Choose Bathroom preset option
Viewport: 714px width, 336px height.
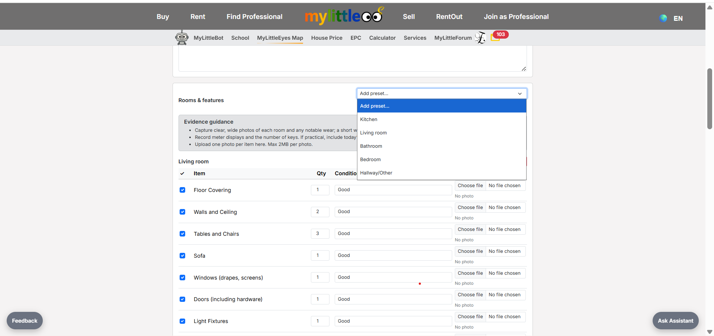pyautogui.click(x=371, y=146)
